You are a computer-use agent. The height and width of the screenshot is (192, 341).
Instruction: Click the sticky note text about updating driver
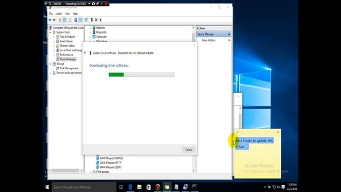coord(254,143)
